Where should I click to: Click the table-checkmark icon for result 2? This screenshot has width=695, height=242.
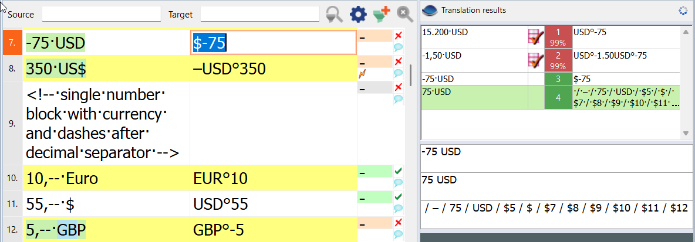pos(537,60)
